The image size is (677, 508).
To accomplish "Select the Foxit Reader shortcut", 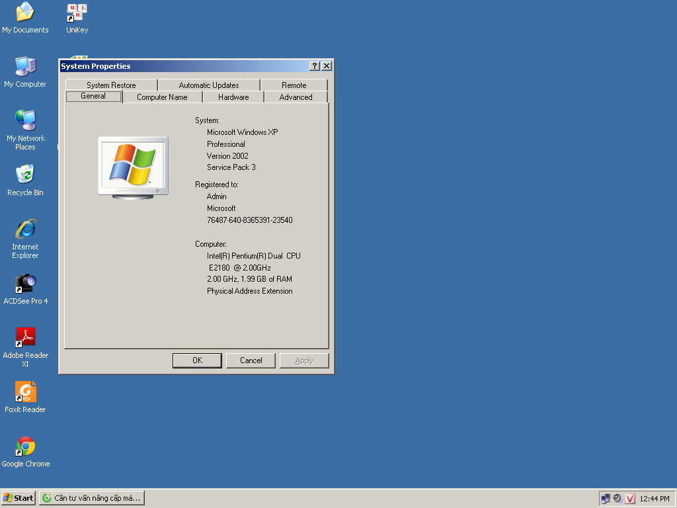I will (25, 397).
